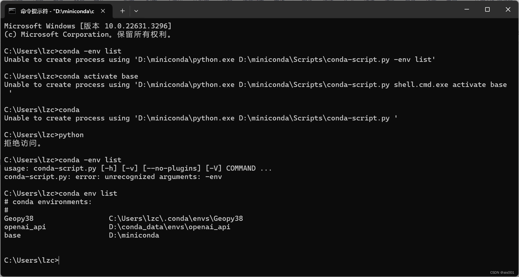Click the Microsoft Windows version banner text
Viewport: 519px width, 277px height.
pyautogui.click(x=87, y=26)
